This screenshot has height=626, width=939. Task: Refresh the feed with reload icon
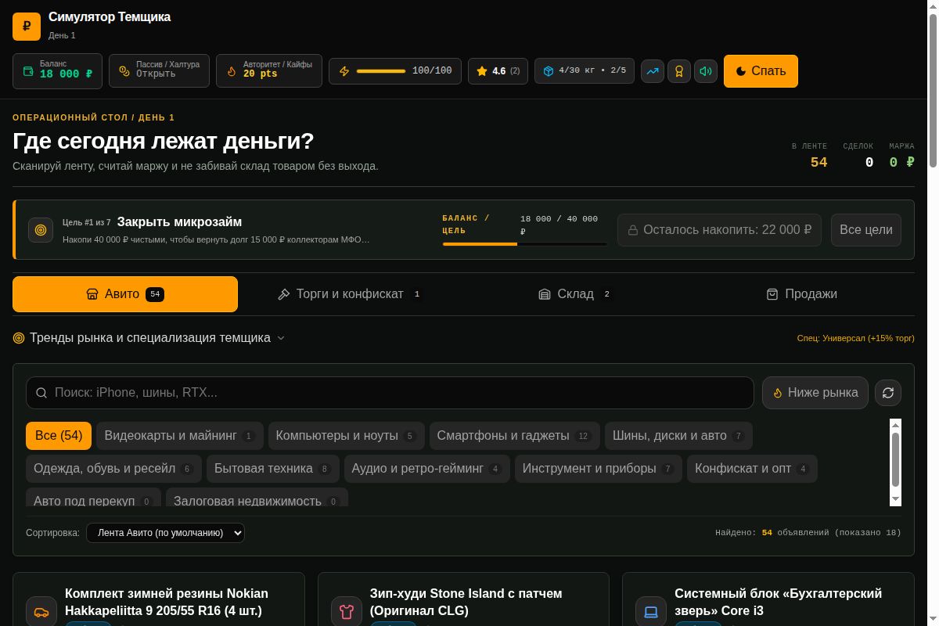click(x=888, y=393)
